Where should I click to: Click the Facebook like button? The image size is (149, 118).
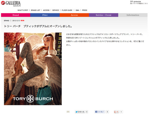(100, 112)
